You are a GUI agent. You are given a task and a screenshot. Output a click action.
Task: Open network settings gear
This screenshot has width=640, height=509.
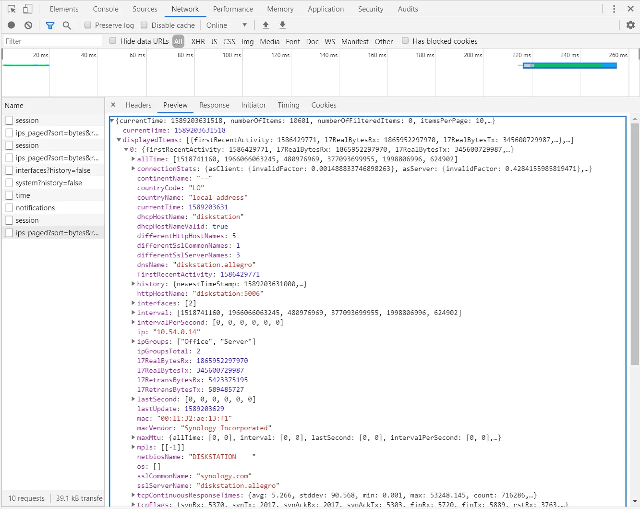[x=630, y=25]
